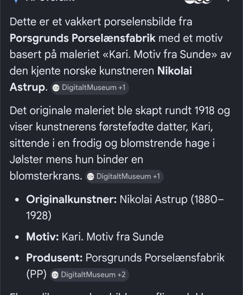Click the Produsent bullet label
Screen dimensions: 243x295
tap(54, 258)
